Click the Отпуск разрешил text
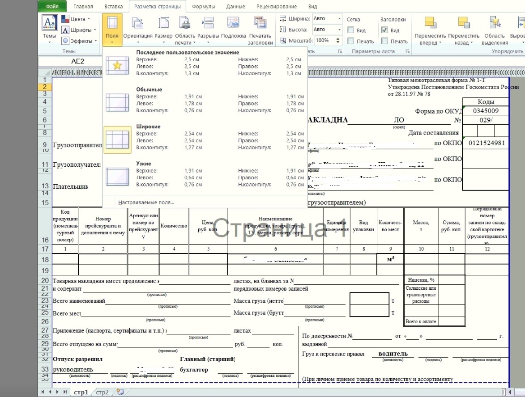Screen dimensions: 525x397 click(78, 359)
